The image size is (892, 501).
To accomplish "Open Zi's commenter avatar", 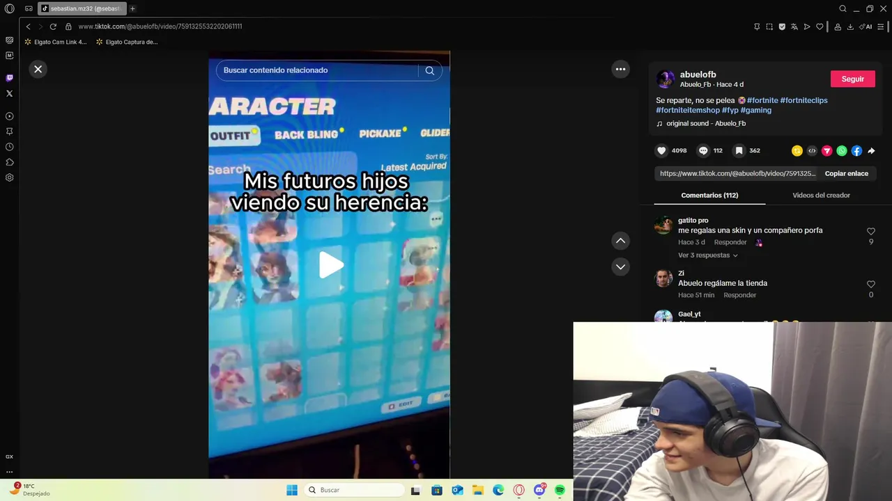I will (x=663, y=278).
